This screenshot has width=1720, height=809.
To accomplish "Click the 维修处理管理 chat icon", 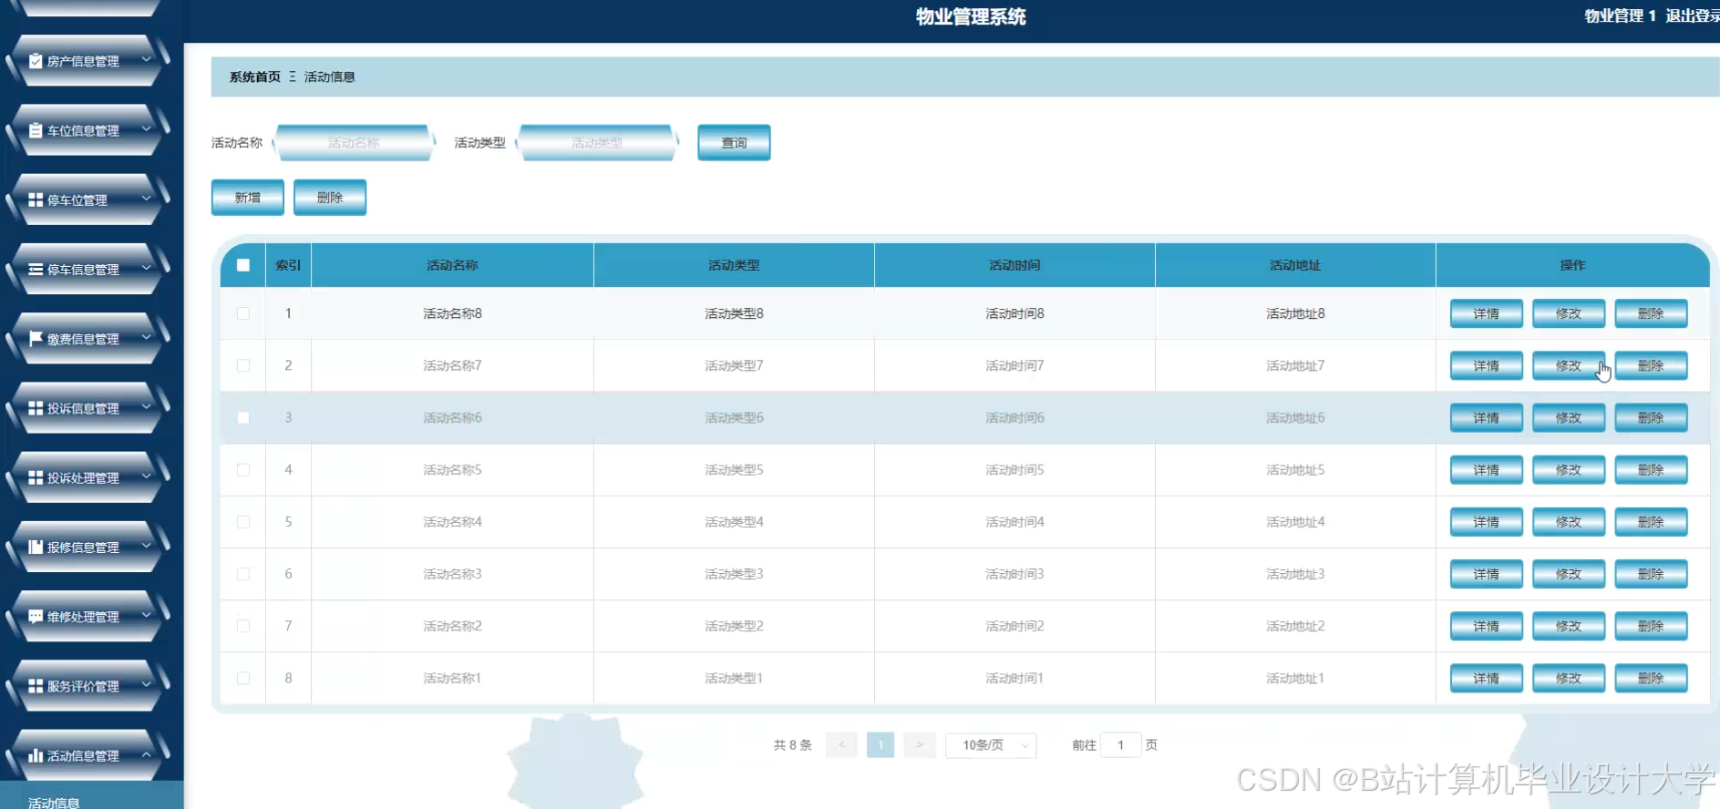I will (36, 617).
